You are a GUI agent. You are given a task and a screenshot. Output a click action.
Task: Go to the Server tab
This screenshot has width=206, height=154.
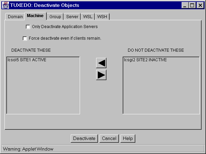click(72, 17)
